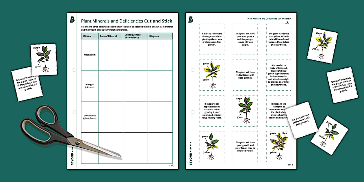Click the 'nitrogen (nitrates)' row label
364x182 pixels.
click(x=90, y=86)
